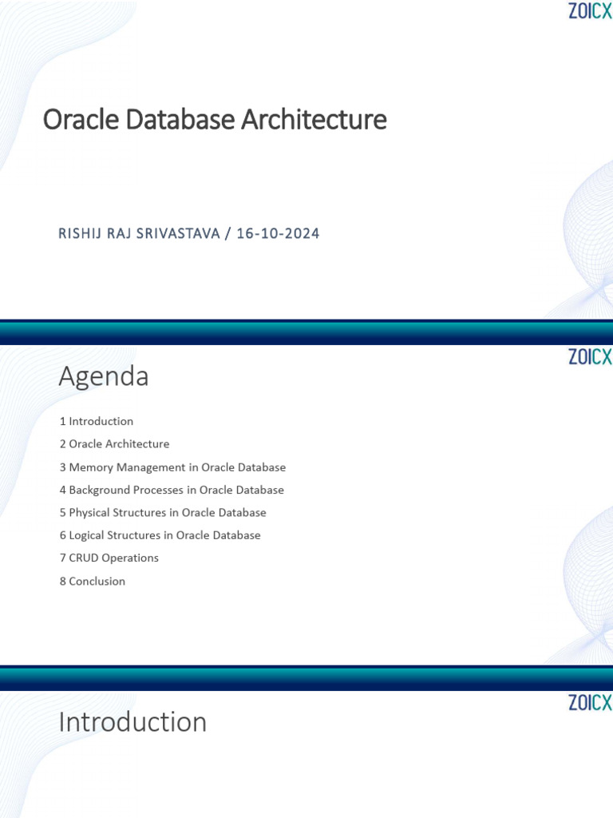Open agenda item 2 Oracle Architecture
This screenshot has width=613, height=818.
(x=114, y=444)
